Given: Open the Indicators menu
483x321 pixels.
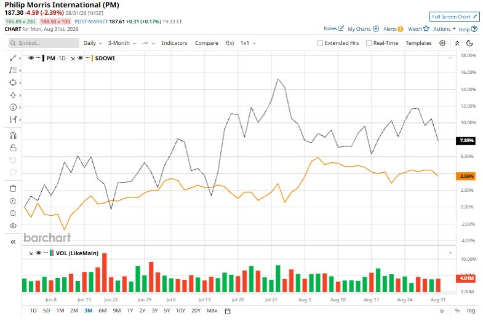Looking at the screenshot, I should tap(174, 43).
